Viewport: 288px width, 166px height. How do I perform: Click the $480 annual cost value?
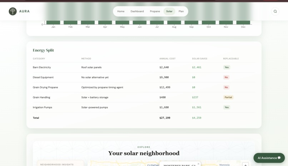click(162, 97)
